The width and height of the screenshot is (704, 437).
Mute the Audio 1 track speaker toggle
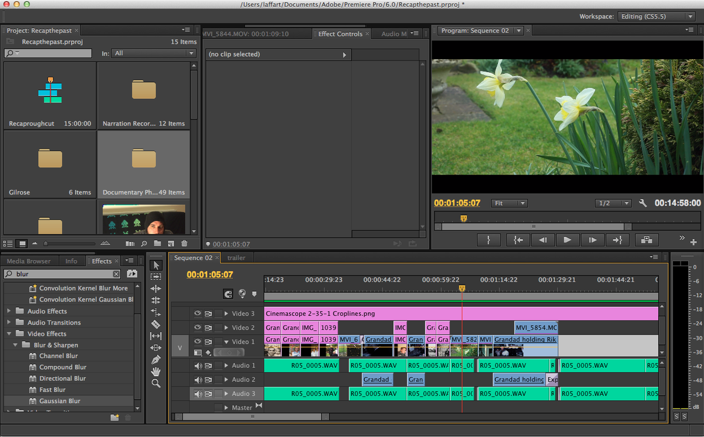[198, 366]
